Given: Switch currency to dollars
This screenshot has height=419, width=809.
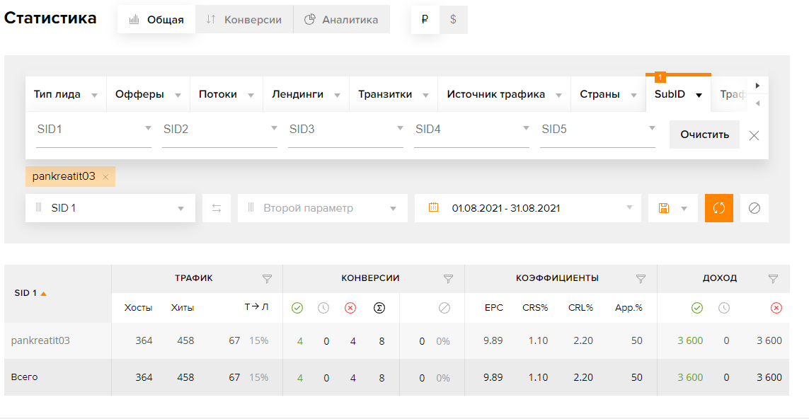Looking at the screenshot, I should pyautogui.click(x=453, y=20).
